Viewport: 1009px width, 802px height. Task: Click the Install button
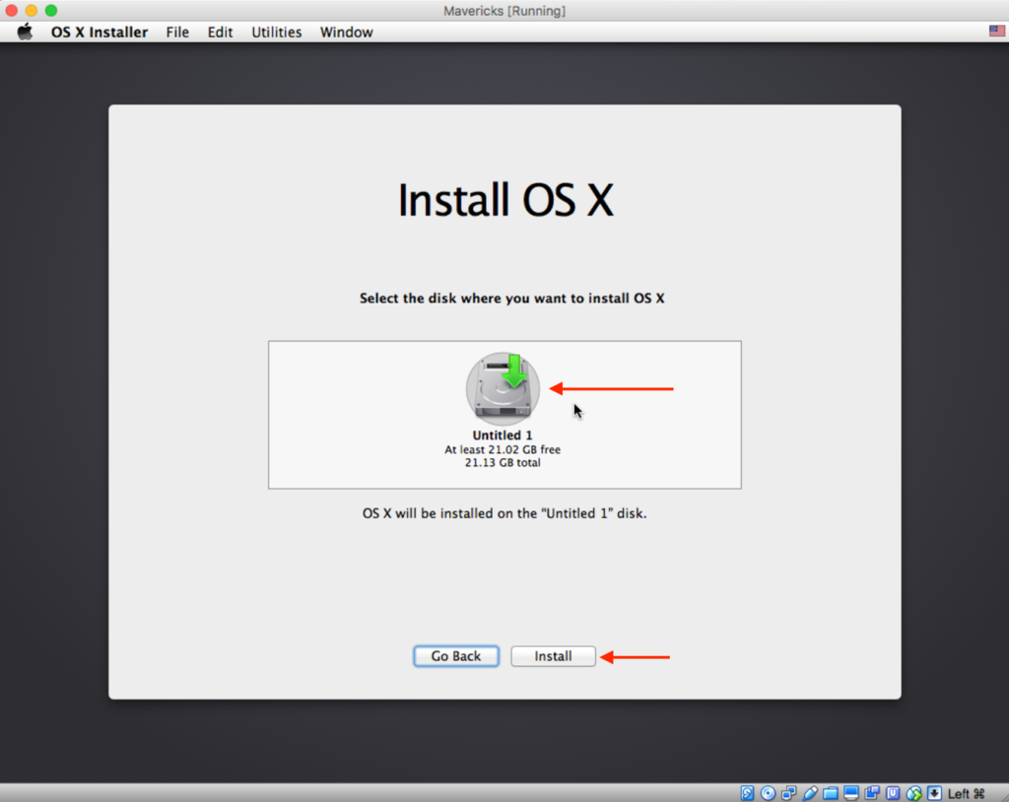(x=553, y=655)
